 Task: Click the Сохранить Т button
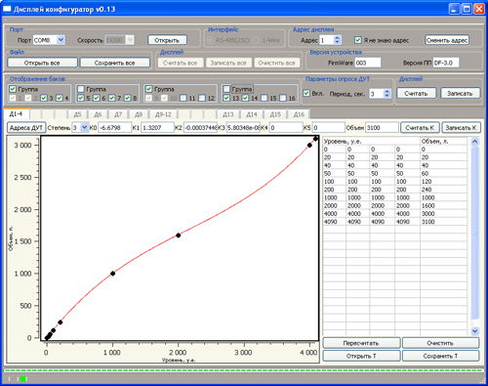pos(440,356)
